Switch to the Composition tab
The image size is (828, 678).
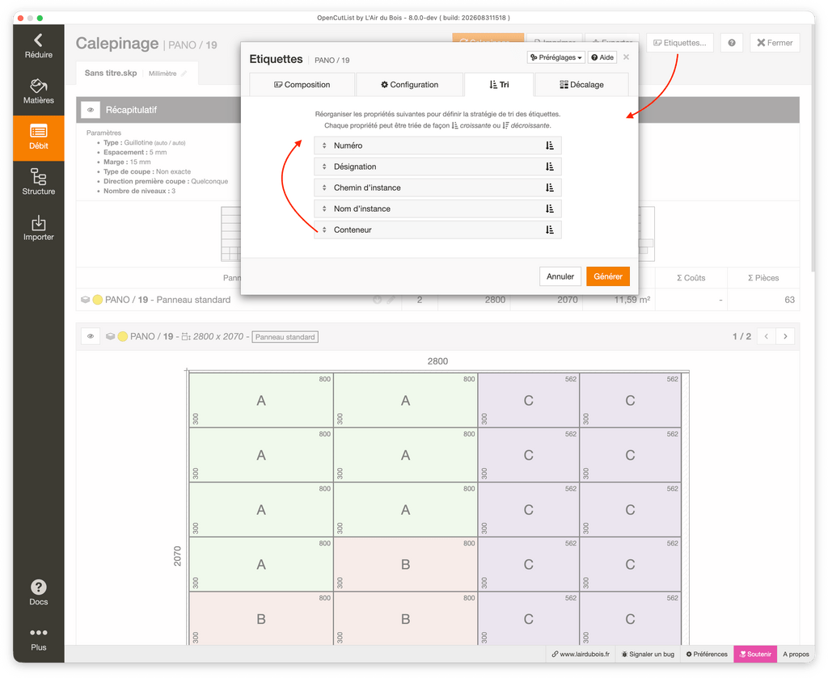(x=302, y=84)
